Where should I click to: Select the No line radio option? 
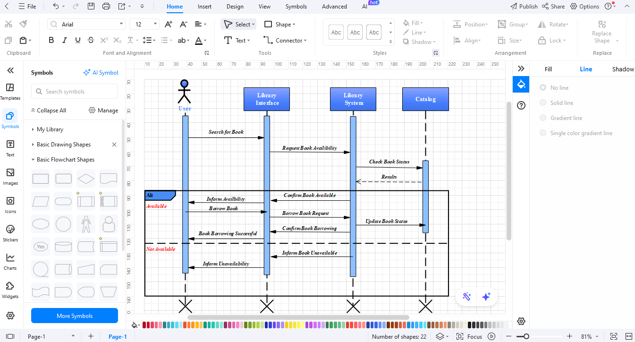pos(543,88)
